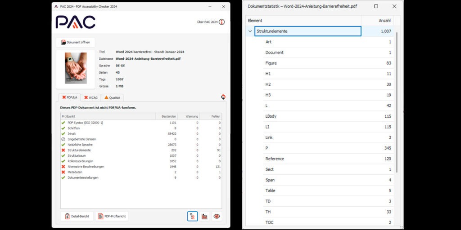
Task: Click the green check beside PDF Syntax
Action: click(63, 123)
